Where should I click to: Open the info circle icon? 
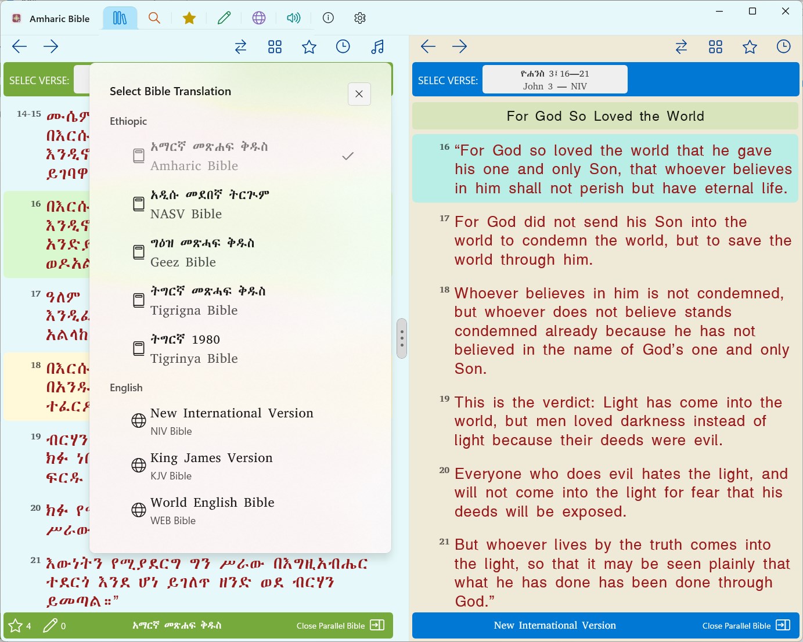click(x=328, y=18)
